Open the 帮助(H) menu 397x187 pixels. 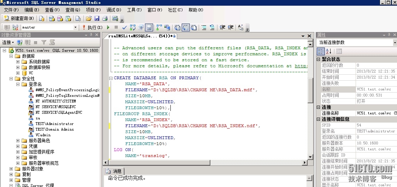[196, 10]
